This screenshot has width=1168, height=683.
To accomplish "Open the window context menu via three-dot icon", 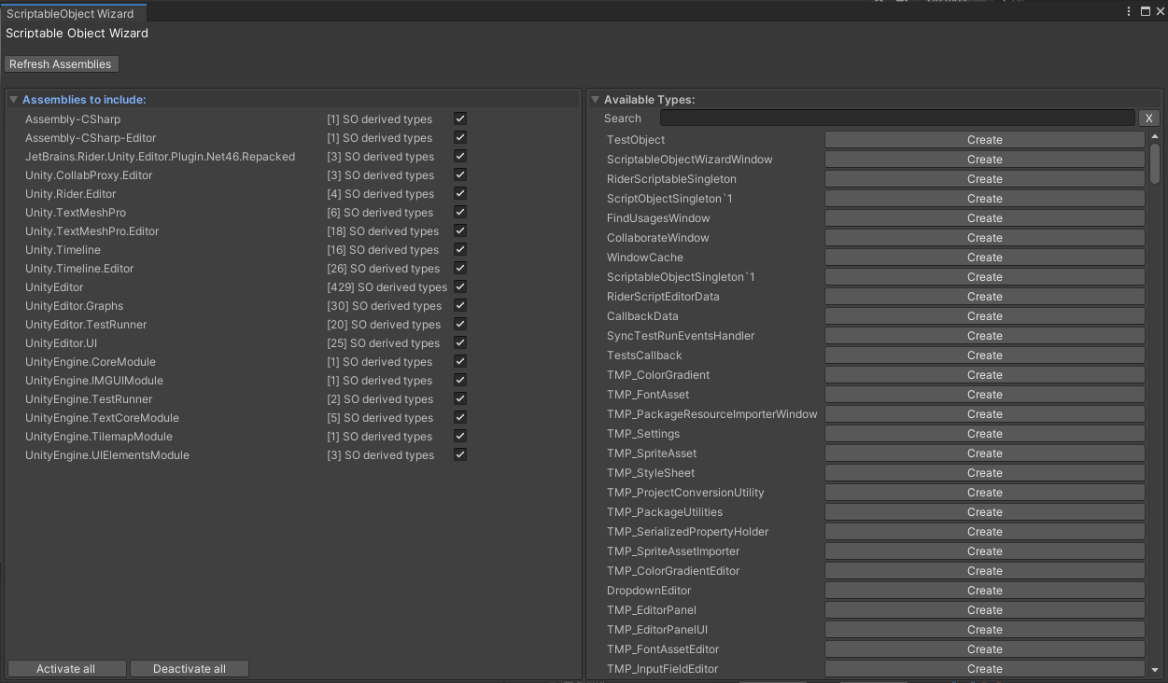I will pos(1128,10).
